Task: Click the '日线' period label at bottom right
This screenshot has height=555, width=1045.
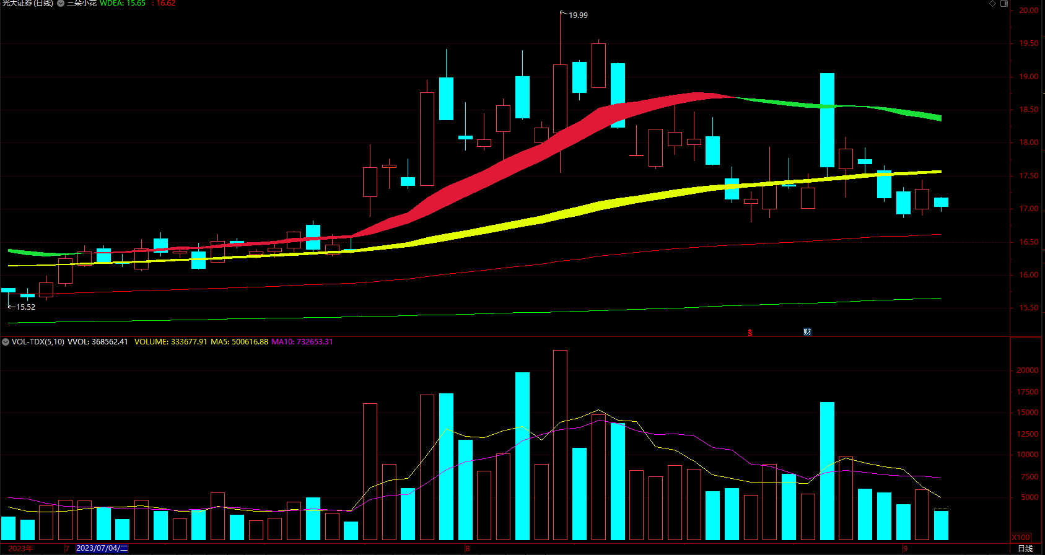Action: [x=1025, y=548]
